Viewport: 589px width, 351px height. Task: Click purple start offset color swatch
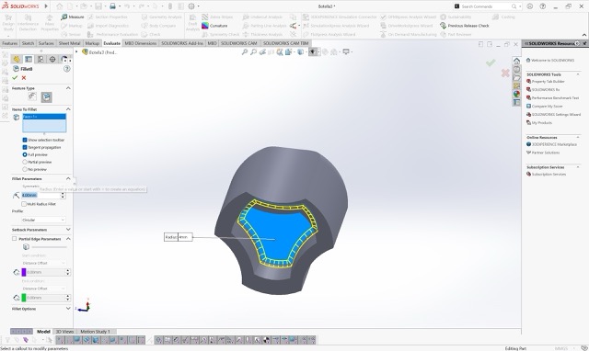pos(24,272)
